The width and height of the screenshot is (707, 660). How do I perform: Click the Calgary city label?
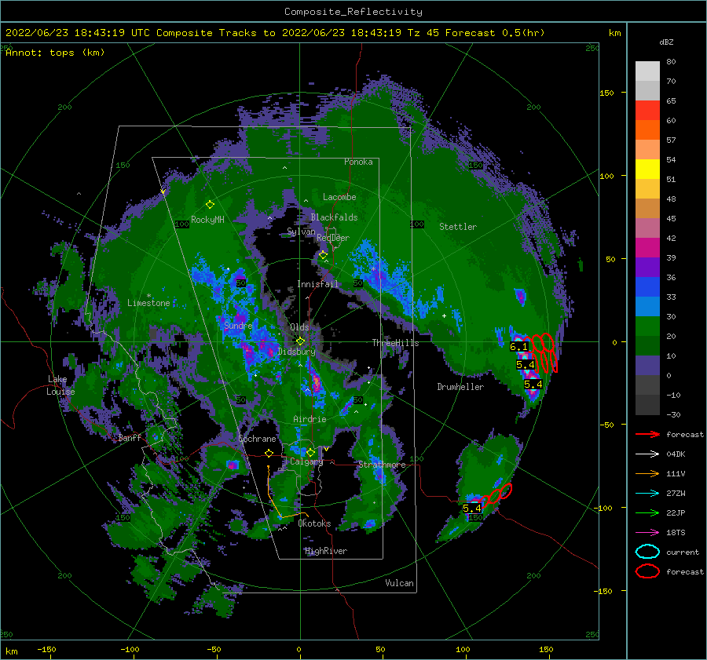coord(306,461)
